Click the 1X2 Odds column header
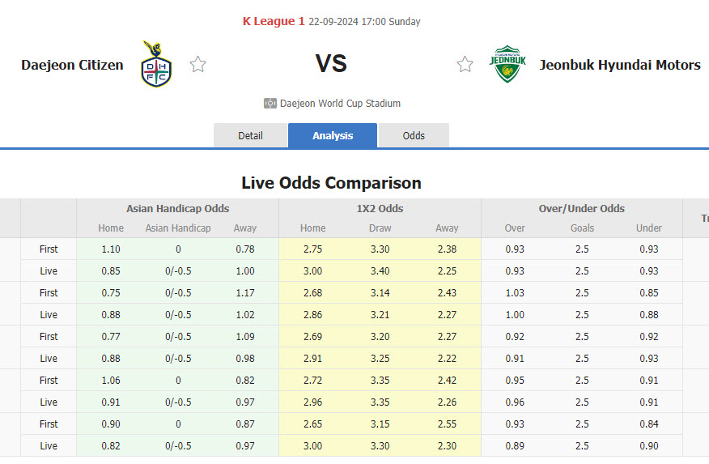The width and height of the screenshot is (709, 464). [380, 208]
